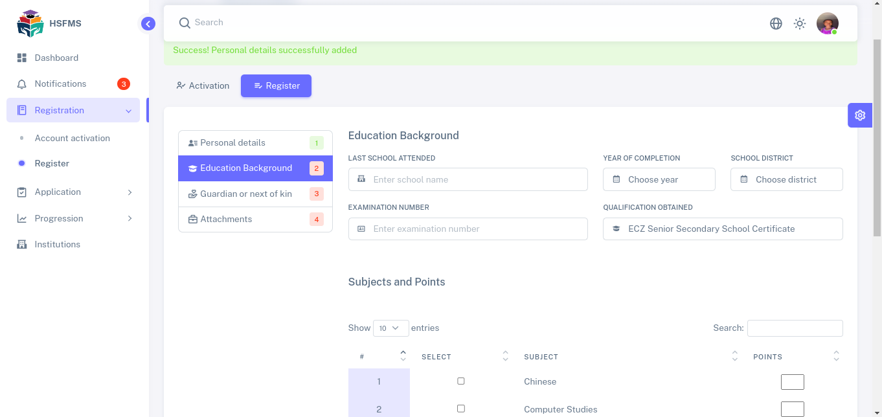This screenshot has width=882, height=417.
Task: Collapse sidebar with the arrow button
Action: click(148, 24)
